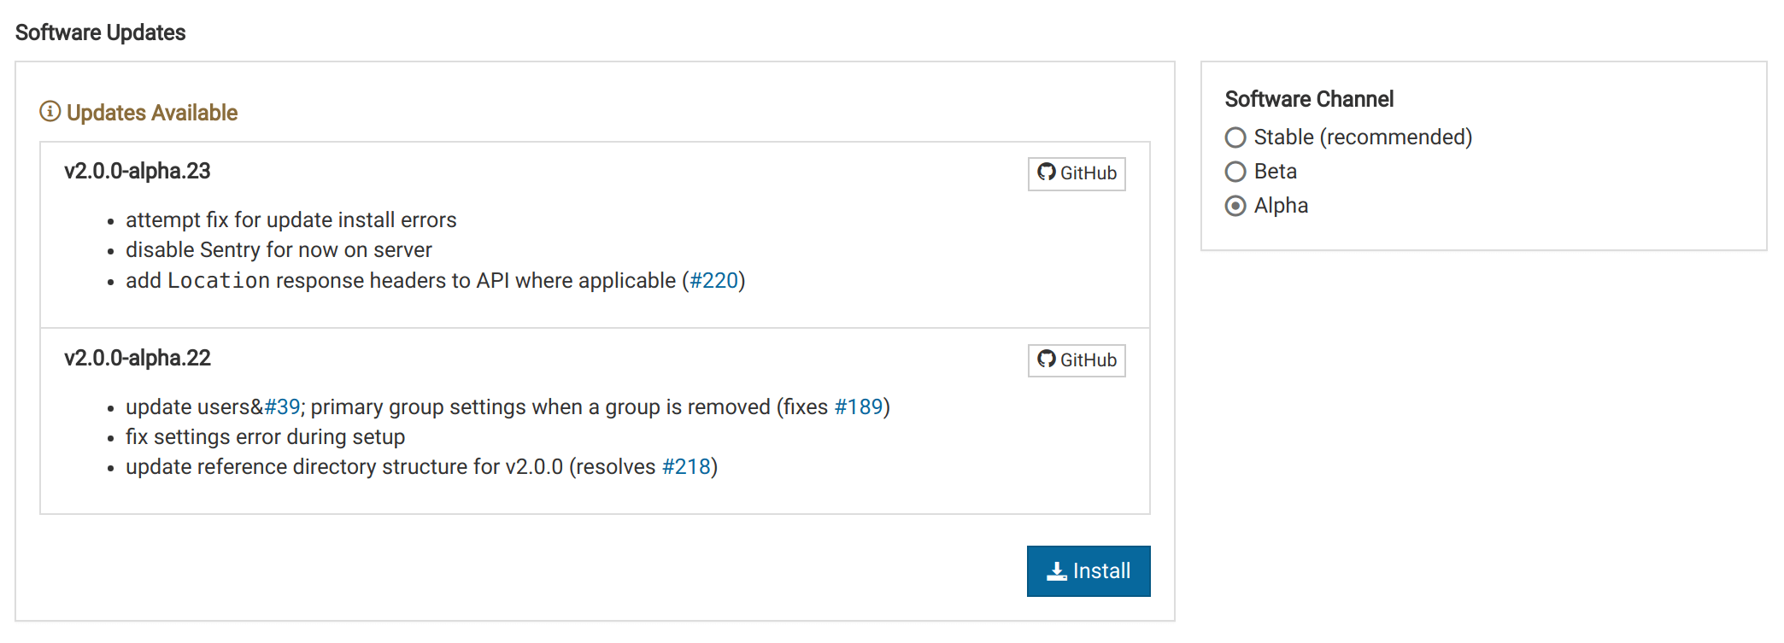Click the v2.0.0-alpha.23 version title

tap(138, 172)
